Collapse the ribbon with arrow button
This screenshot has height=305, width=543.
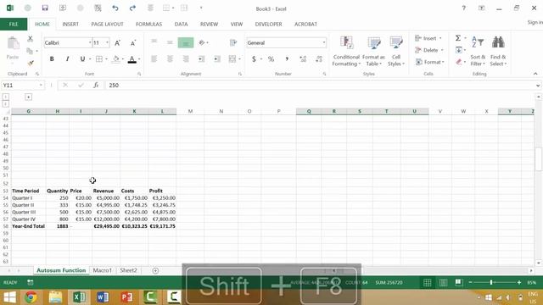point(535,74)
